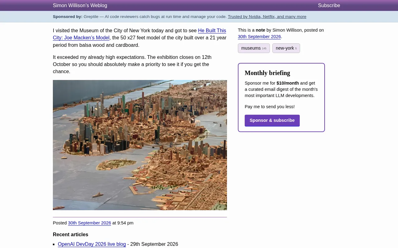The height and width of the screenshot is (248, 398).
Task: Click the sidebar date 30th September 2026
Action: [259, 37]
